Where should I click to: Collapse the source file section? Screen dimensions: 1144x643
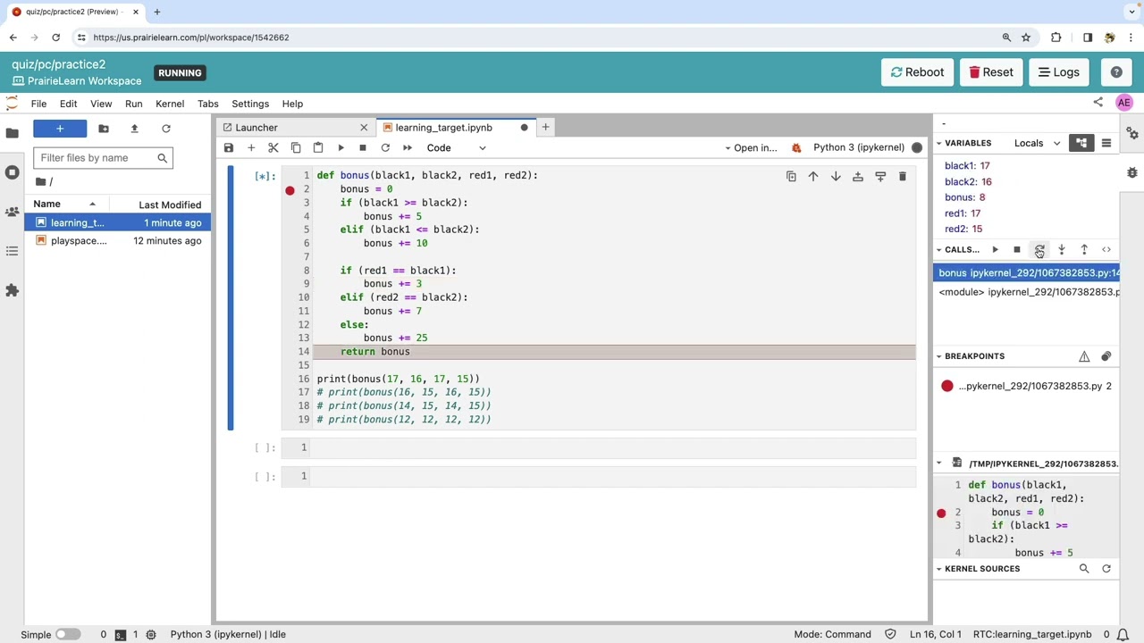[x=939, y=463]
